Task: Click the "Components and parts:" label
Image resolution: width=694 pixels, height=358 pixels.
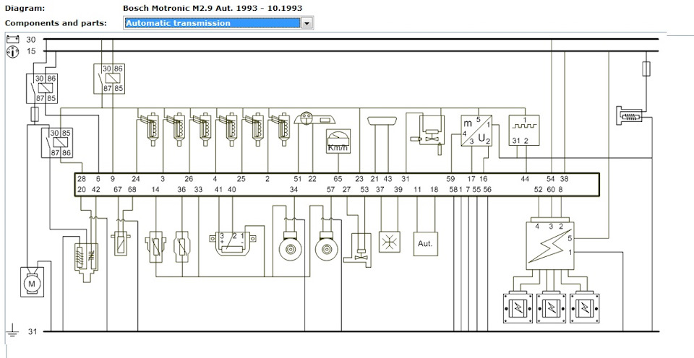Action: click(x=55, y=23)
